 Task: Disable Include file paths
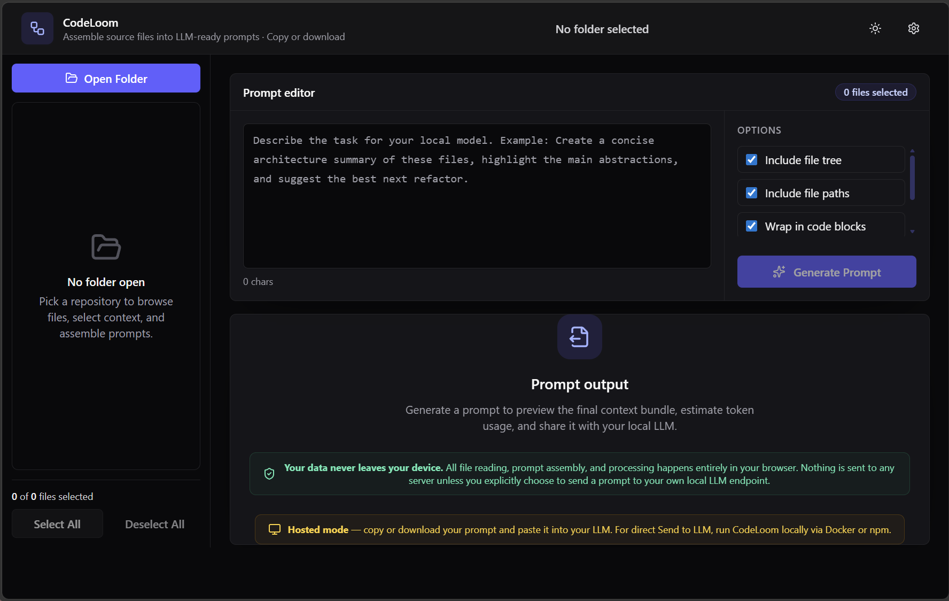[x=751, y=192]
